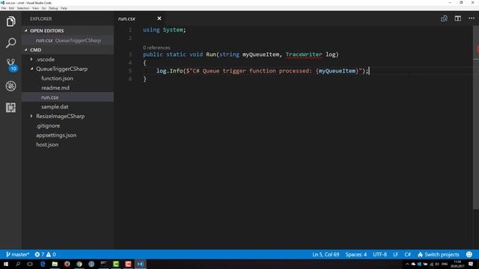Open File Explorer from taskbar
The image size is (479, 269).
click(x=55, y=264)
